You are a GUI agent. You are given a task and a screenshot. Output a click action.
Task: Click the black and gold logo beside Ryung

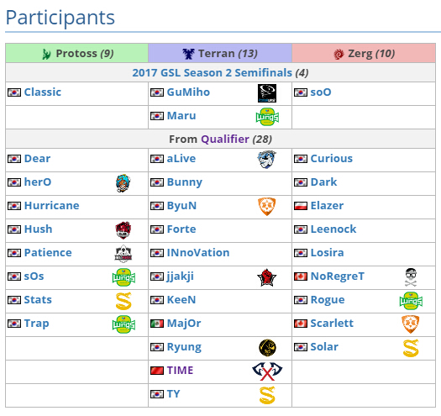point(267,348)
